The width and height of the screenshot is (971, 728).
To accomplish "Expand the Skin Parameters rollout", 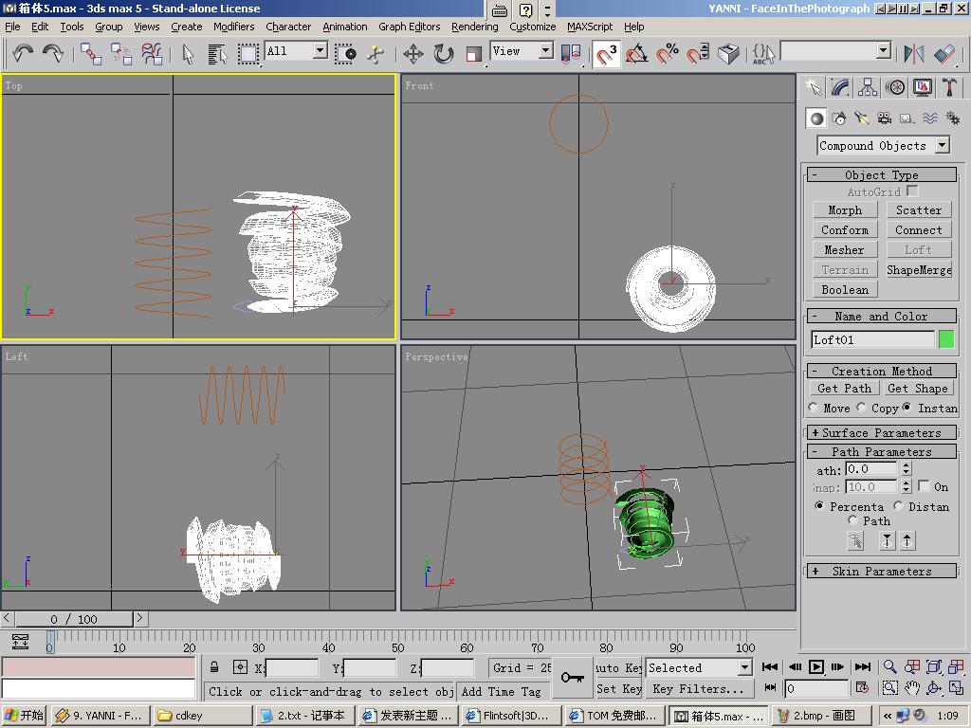I will (881, 571).
